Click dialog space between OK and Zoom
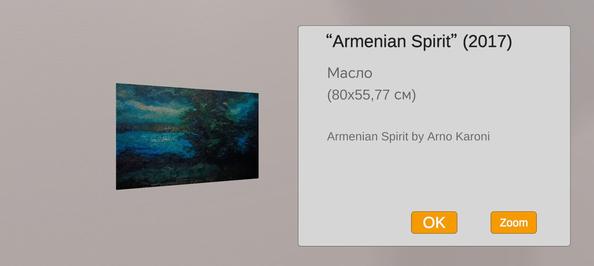The image size is (594, 266). [x=474, y=222]
